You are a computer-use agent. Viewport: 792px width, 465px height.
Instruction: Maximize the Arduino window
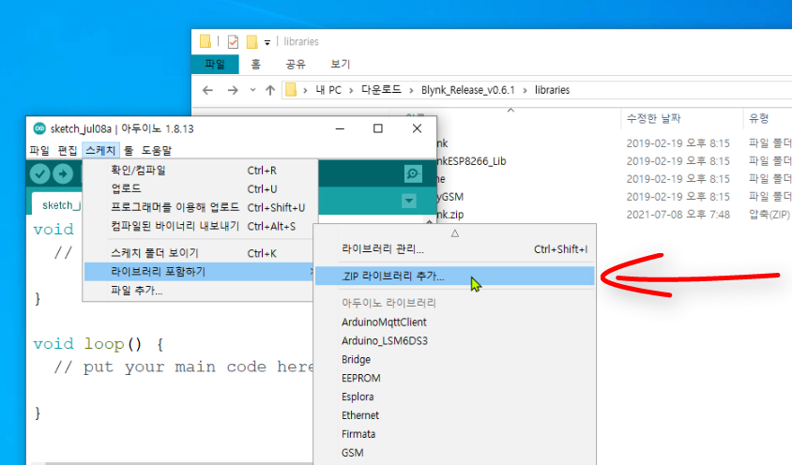378,128
